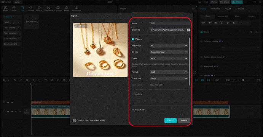Open the Format dropdown set to mp4

coord(169,72)
